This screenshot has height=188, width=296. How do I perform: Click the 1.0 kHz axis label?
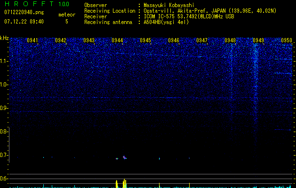pyautogui.click(x=4, y=85)
